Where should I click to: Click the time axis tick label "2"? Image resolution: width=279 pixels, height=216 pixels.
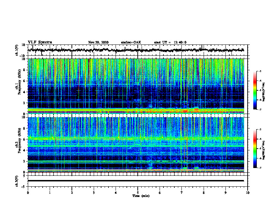point(72,193)
